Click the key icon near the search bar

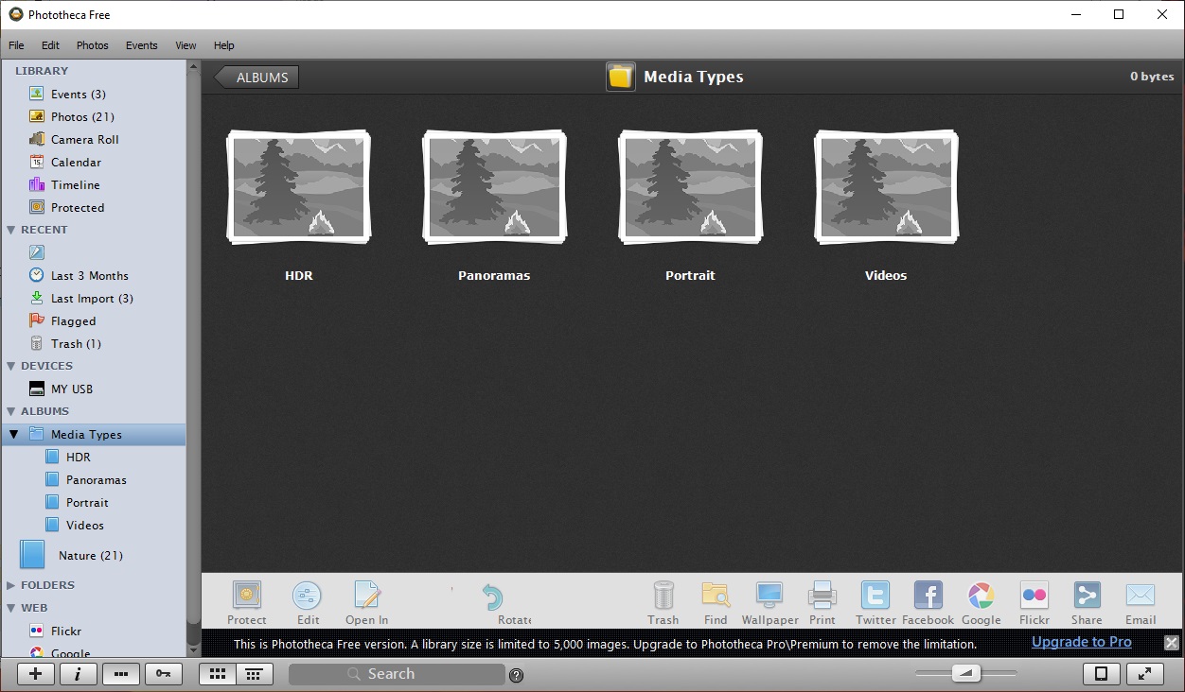pos(163,673)
